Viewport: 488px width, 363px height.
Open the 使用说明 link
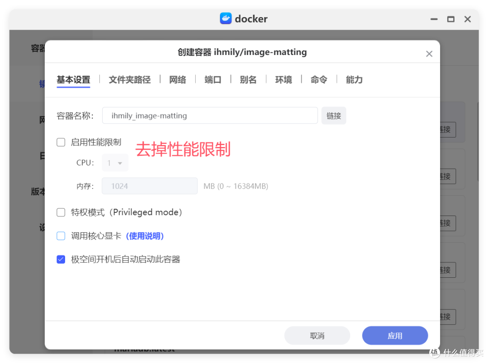(x=145, y=236)
